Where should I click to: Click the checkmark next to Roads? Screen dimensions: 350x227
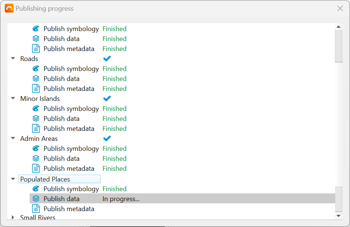pos(107,58)
